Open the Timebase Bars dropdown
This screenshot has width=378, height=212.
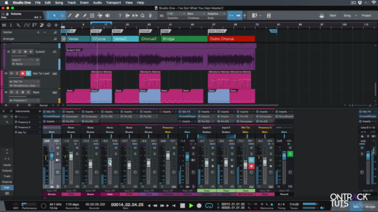196,14
